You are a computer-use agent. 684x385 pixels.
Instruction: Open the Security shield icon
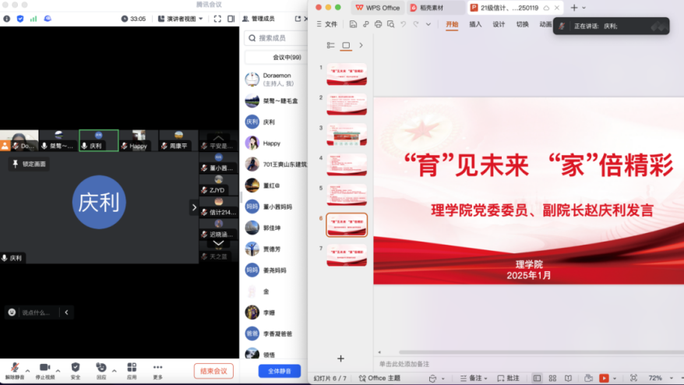76,368
